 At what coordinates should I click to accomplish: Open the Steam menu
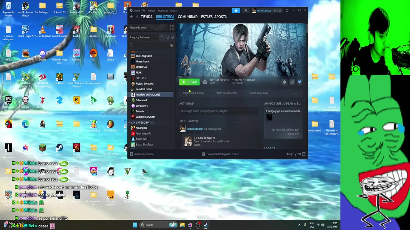point(135,11)
